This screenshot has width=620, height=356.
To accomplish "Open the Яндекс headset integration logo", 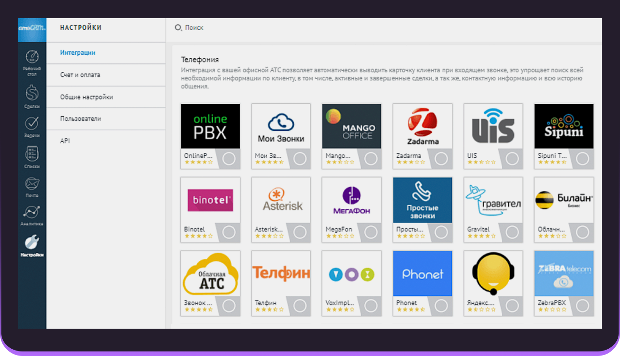I will point(493,273).
